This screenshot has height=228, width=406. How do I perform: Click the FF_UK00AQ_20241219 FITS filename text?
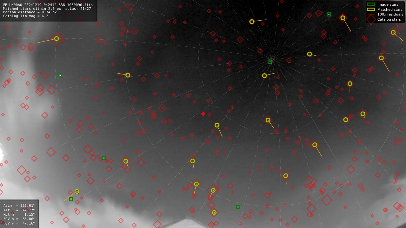pos(48,5)
